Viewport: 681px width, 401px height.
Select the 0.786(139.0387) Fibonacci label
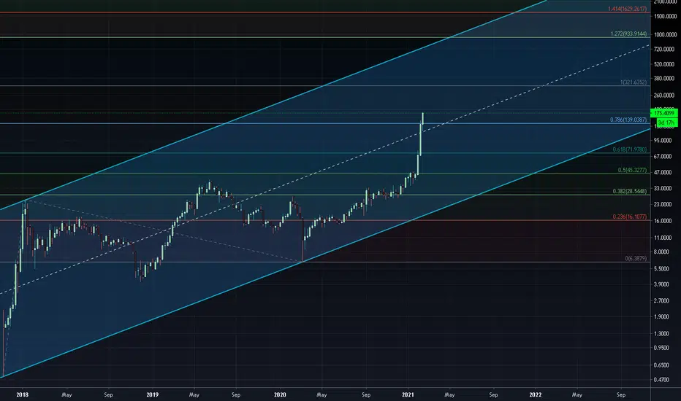(x=628, y=120)
